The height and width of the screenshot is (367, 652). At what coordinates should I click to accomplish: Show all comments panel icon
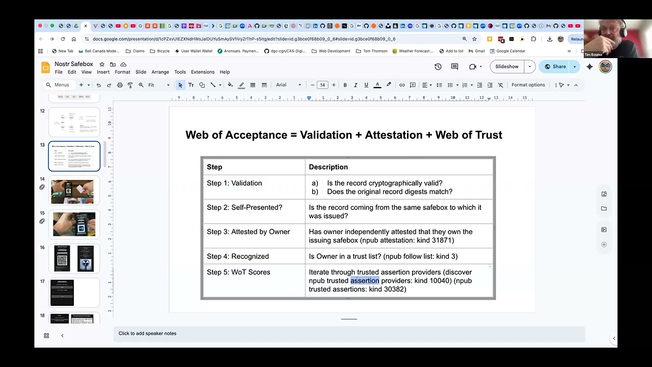coord(455,67)
